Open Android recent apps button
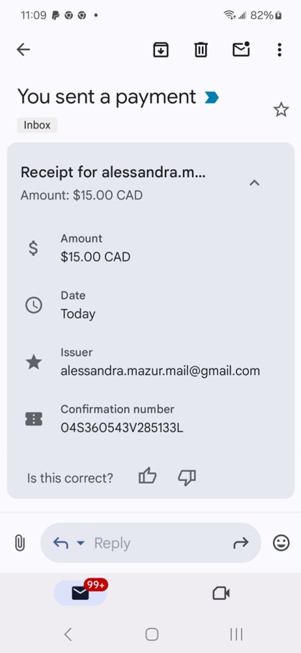This screenshot has height=653, width=301. click(236, 634)
